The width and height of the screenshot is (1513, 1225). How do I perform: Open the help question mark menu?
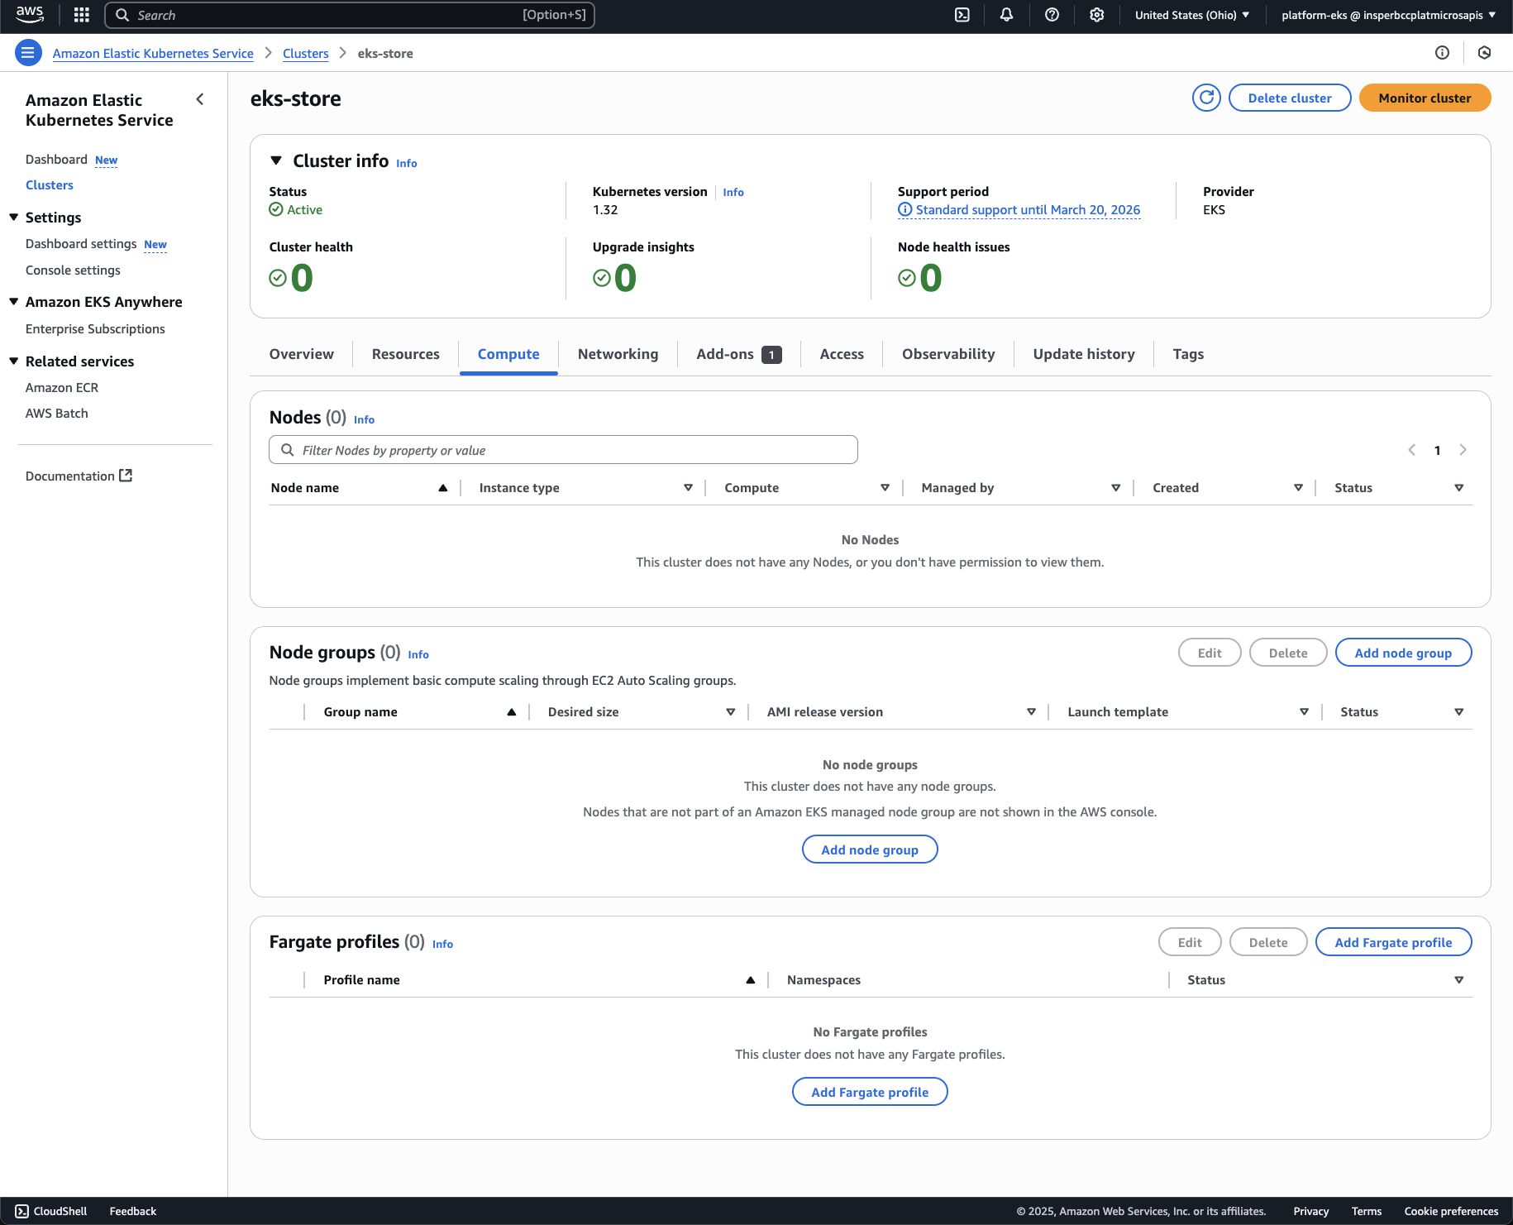coord(1052,15)
